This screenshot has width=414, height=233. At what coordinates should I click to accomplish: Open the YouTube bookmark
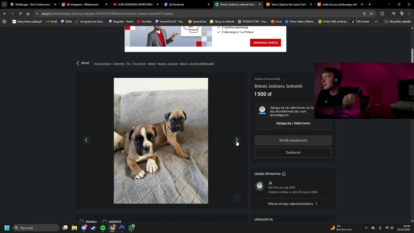click(144, 22)
